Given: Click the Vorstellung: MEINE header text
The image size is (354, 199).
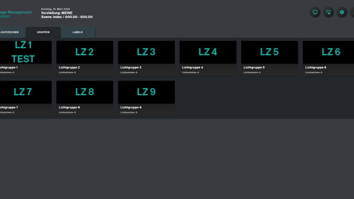Looking at the screenshot, I should [57, 13].
